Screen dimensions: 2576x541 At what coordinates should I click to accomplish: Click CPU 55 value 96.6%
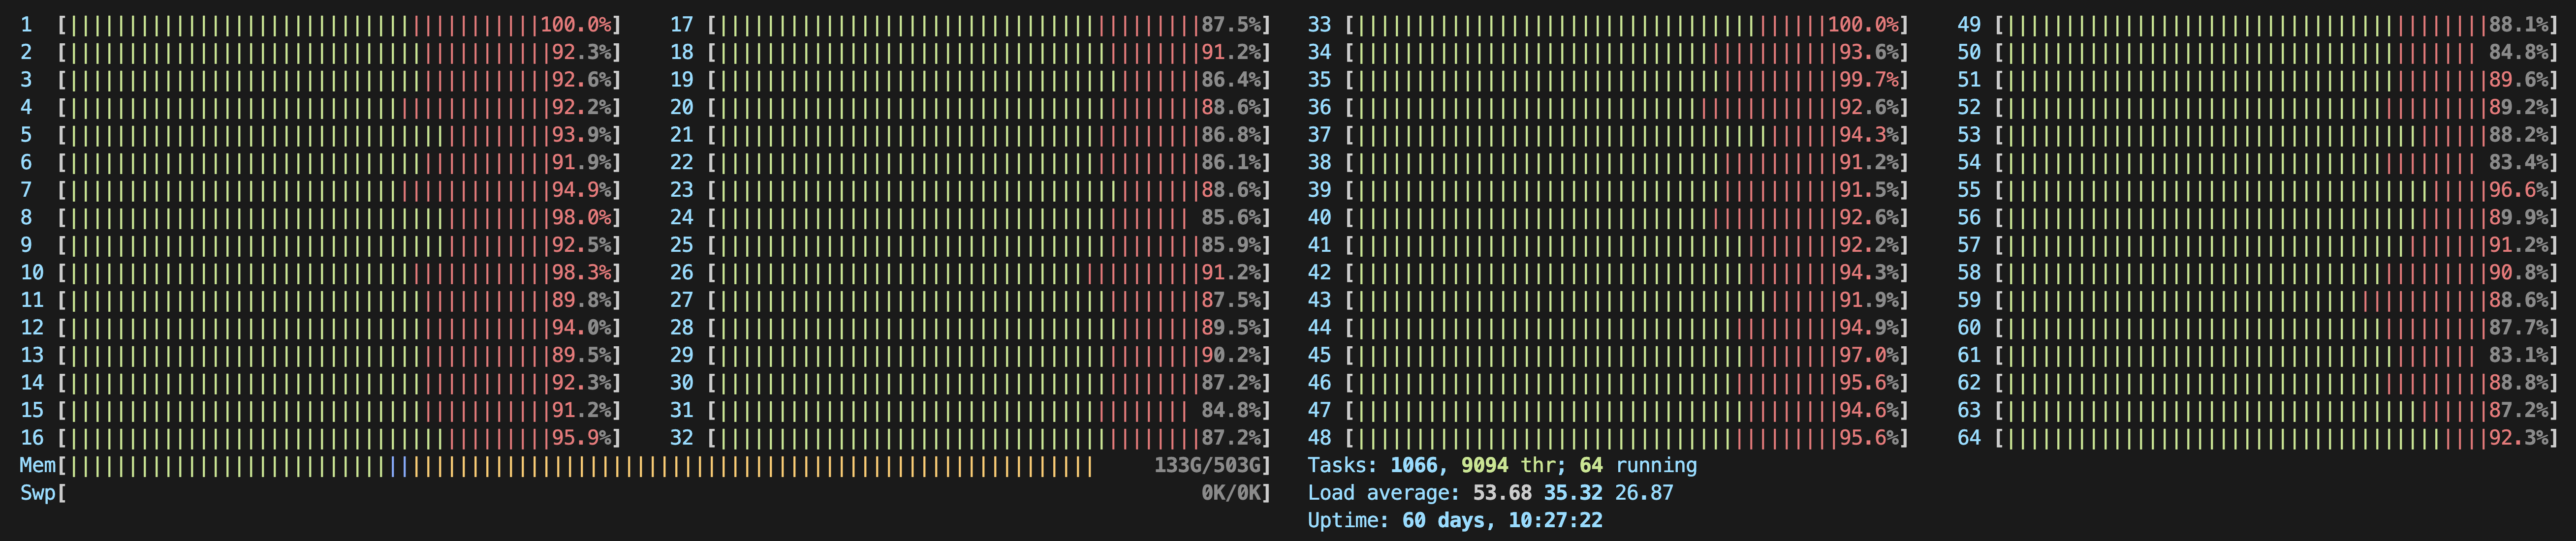[x=2519, y=189]
